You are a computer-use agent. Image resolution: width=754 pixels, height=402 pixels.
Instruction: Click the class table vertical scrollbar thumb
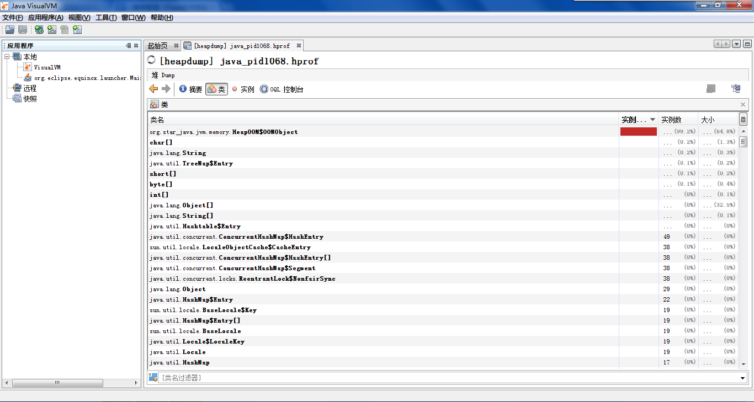(744, 141)
